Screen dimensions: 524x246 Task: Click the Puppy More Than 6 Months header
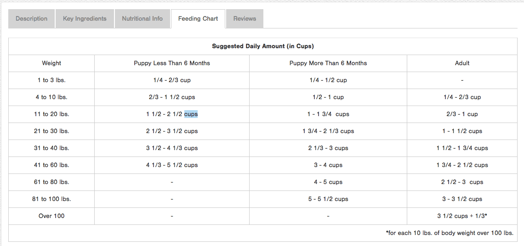[x=328, y=63]
